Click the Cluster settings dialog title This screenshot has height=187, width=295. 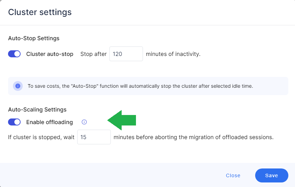coord(40,12)
